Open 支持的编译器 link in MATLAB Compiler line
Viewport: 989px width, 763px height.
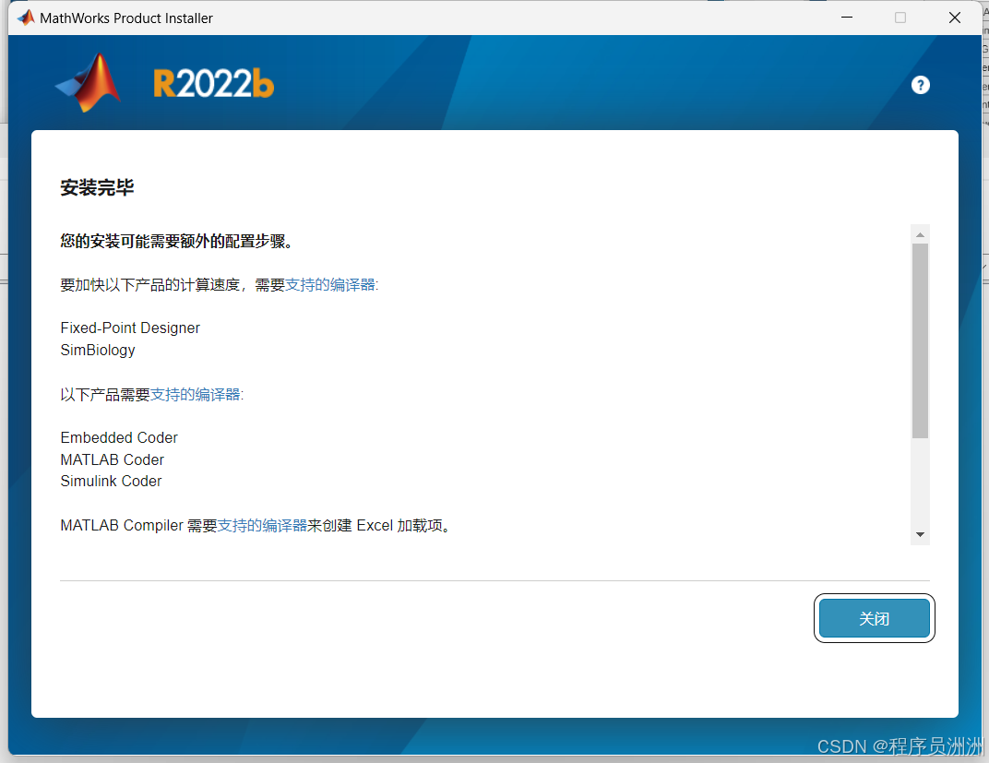[x=262, y=525]
